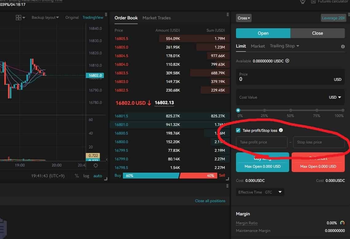350x239 pixels.
Task: Uncheck the Take profit/Stop loss checkbox
Action: [238, 131]
